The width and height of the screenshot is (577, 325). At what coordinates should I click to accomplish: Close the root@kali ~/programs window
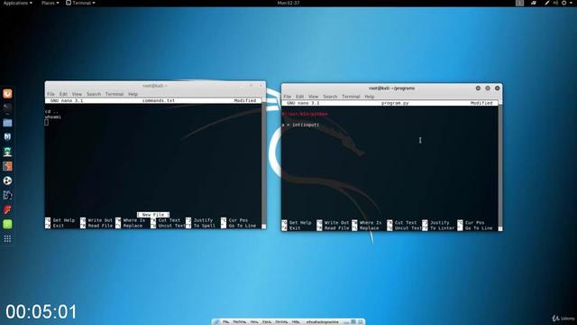[x=497, y=88]
